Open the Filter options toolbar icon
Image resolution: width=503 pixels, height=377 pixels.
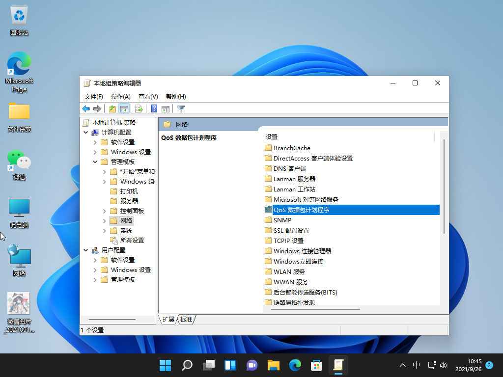tap(181, 108)
